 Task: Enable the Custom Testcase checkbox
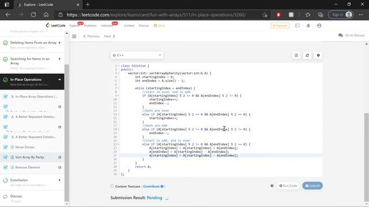pos(112,186)
